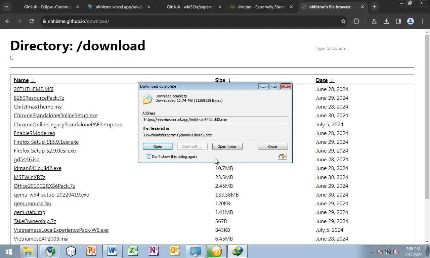Go back to the previous page
430x258 pixels.
point(7,21)
